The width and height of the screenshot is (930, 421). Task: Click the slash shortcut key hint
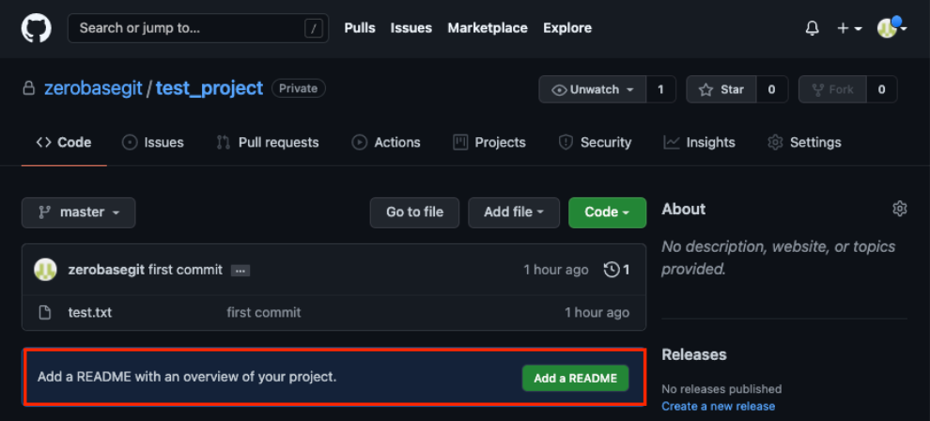pos(313,28)
